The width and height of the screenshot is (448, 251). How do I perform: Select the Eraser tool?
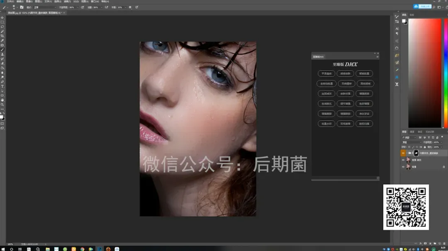point(2,63)
